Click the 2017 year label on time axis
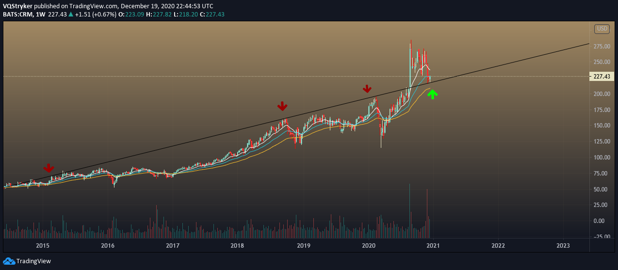This screenshot has width=618, height=270. 173,246
